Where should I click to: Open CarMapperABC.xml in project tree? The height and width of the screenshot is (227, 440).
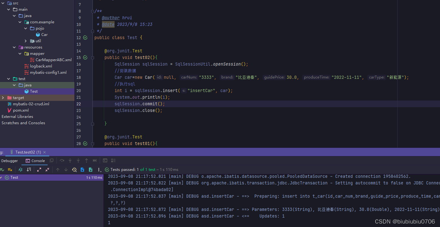pos(51,60)
